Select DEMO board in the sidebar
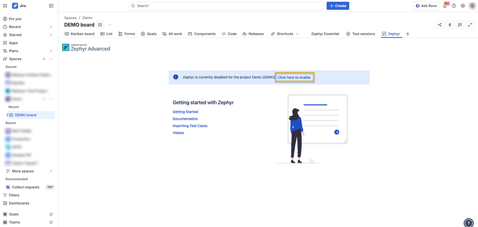The height and width of the screenshot is (227, 478). (31, 115)
